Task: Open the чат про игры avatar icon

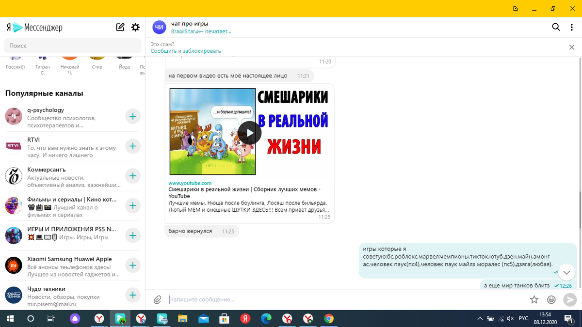Action: tap(159, 27)
